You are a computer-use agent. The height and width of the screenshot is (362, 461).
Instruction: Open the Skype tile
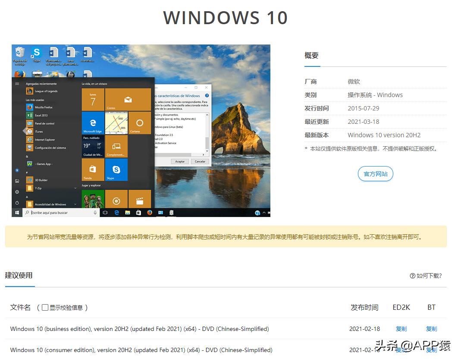point(116,170)
